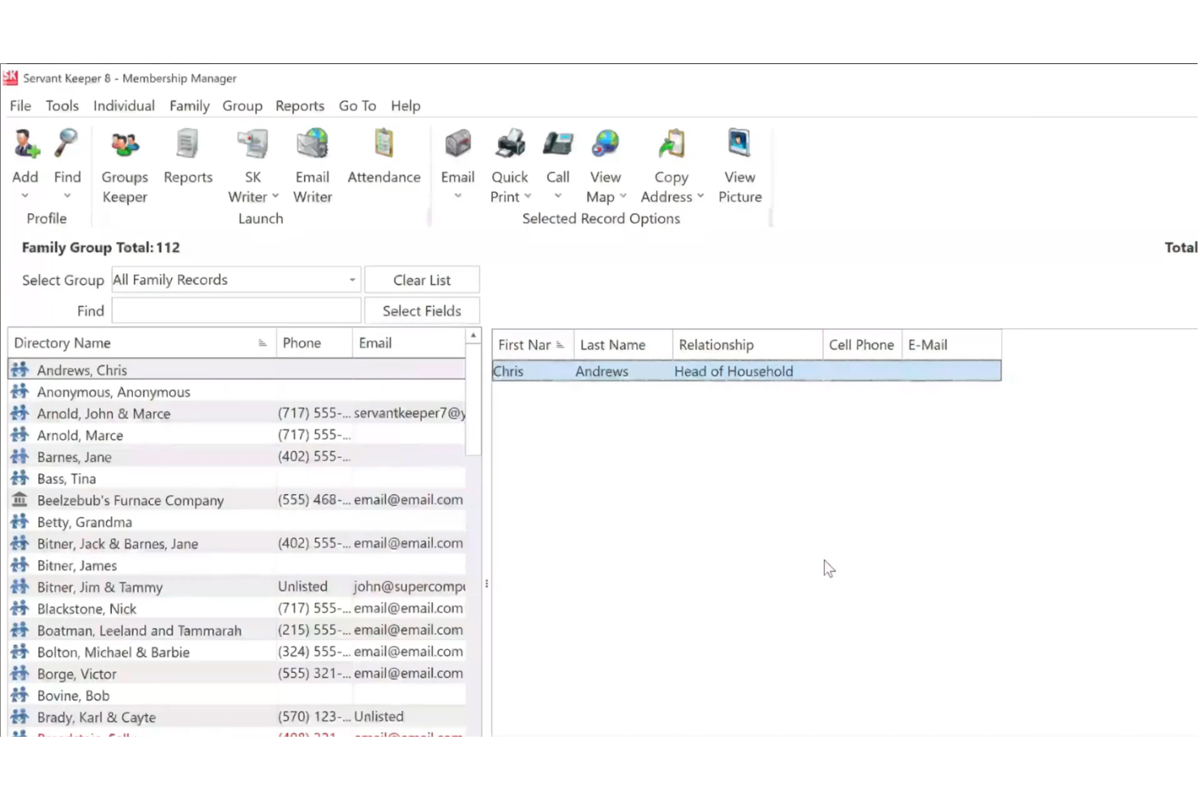Click family icon beside Barnes, Jane

pos(19,456)
